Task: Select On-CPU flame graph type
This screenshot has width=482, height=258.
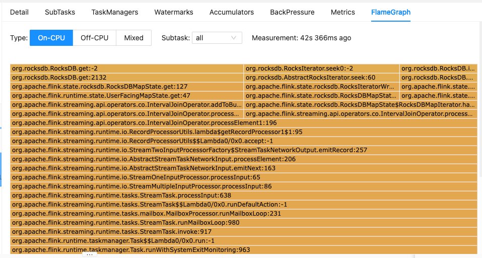Action: 51,38
